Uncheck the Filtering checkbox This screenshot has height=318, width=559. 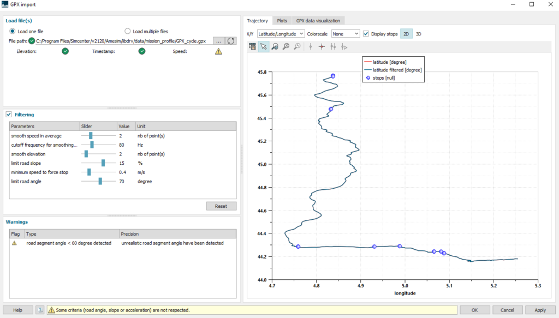pos(8,115)
